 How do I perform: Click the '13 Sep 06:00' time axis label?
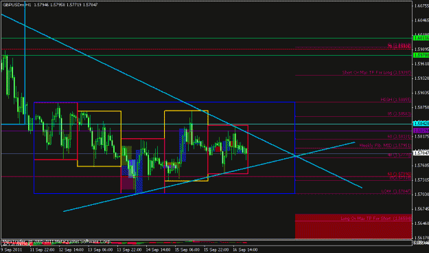[100, 250]
